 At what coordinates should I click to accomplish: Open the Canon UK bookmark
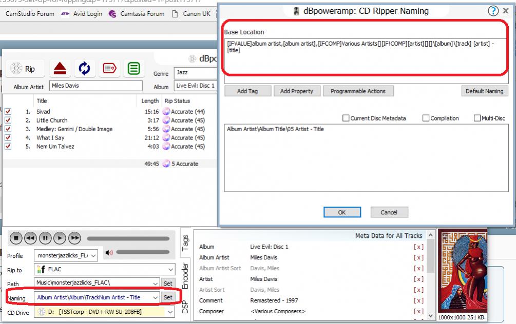(x=191, y=14)
